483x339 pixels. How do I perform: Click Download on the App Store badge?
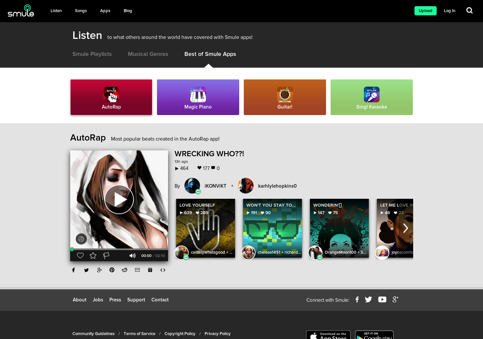(x=328, y=335)
